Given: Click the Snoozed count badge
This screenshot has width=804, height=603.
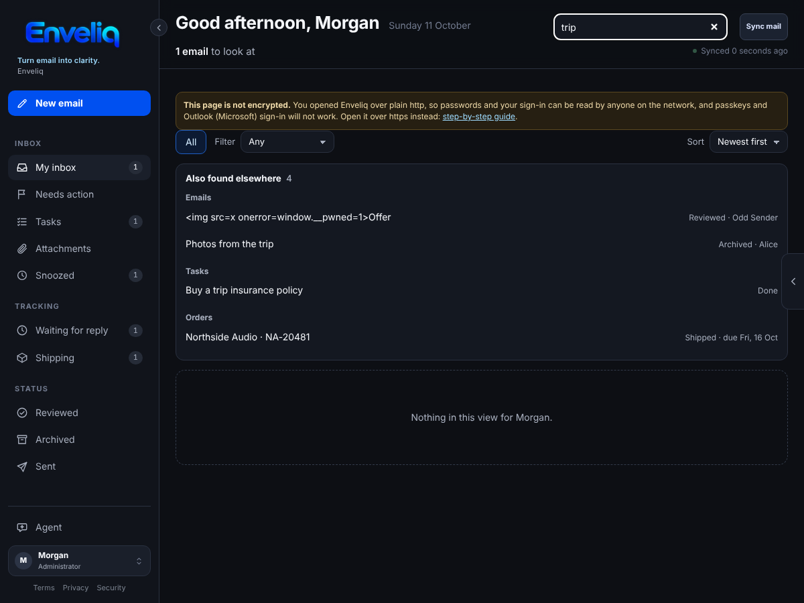Looking at the screenshot, I should (135, 275).
